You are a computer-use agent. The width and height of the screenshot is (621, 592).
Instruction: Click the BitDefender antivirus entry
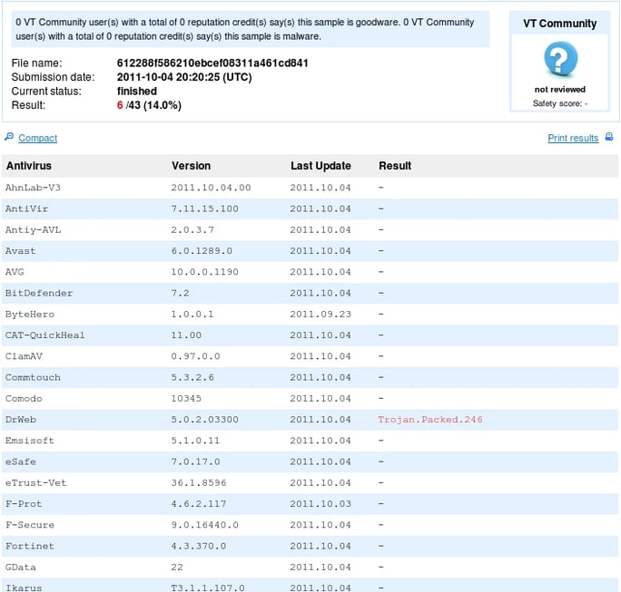pos(38,293)
